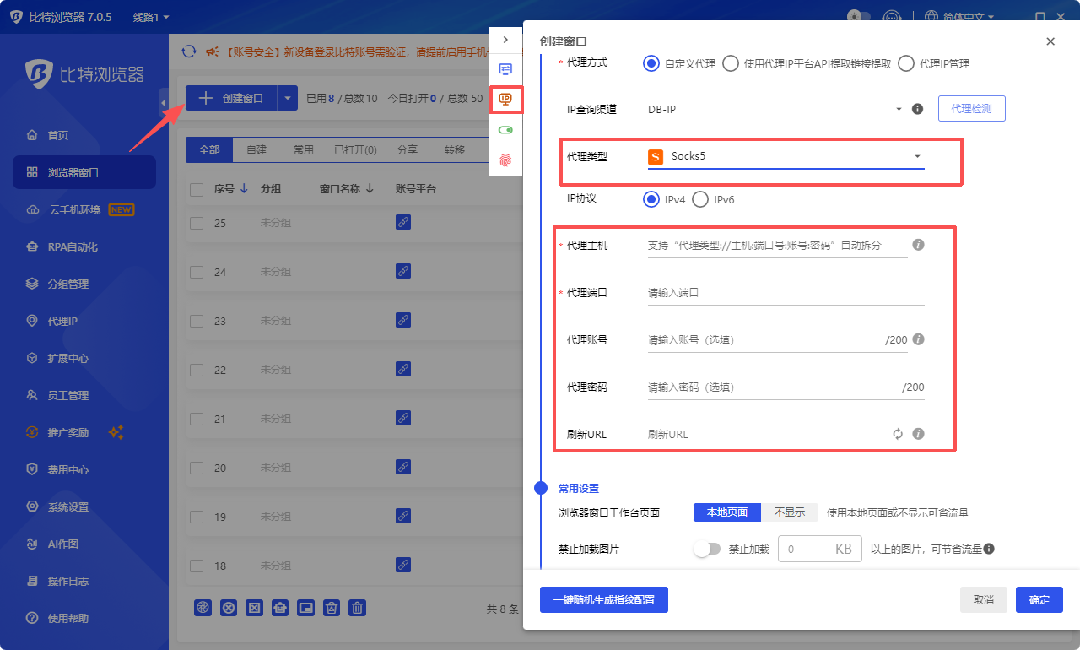This screenshot has height=650, width=1080.
Task: Switch to the 分享 tab
Action: (x=408, y=149)
